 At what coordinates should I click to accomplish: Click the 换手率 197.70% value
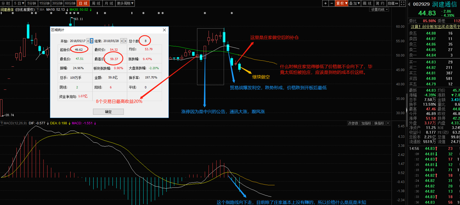pos(151,78)
